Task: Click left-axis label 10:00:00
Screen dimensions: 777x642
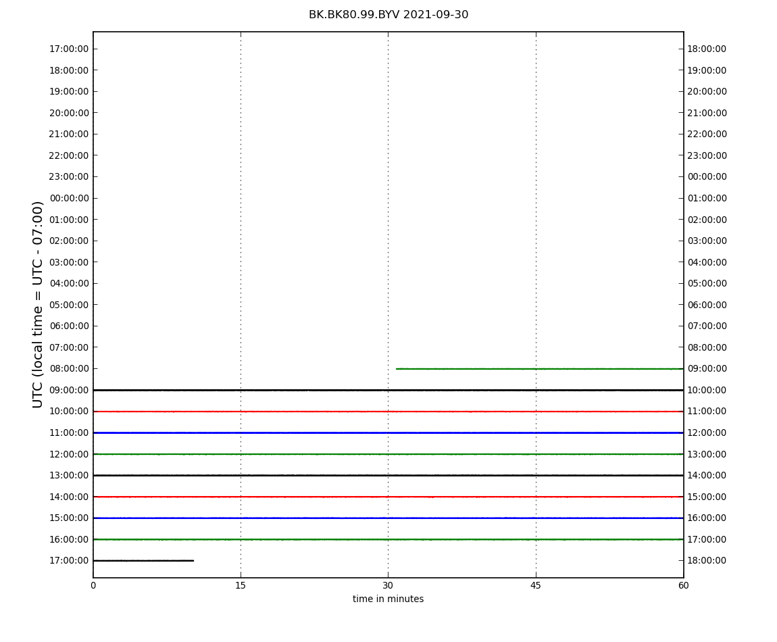Action: click(x=69, y=412)
